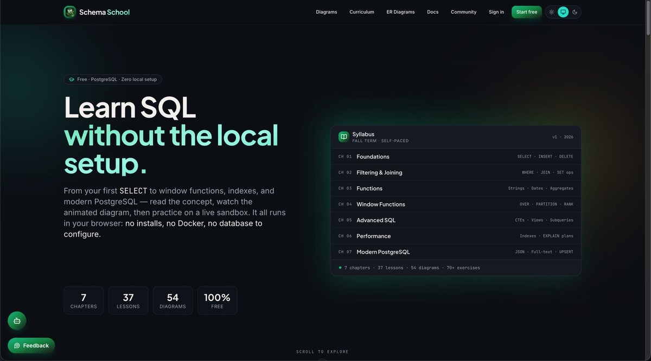Viewport: 651px width, 361px height.
Task: Click the Syllabus book icon
Action: pyautogui.click(x=343, y=137)
